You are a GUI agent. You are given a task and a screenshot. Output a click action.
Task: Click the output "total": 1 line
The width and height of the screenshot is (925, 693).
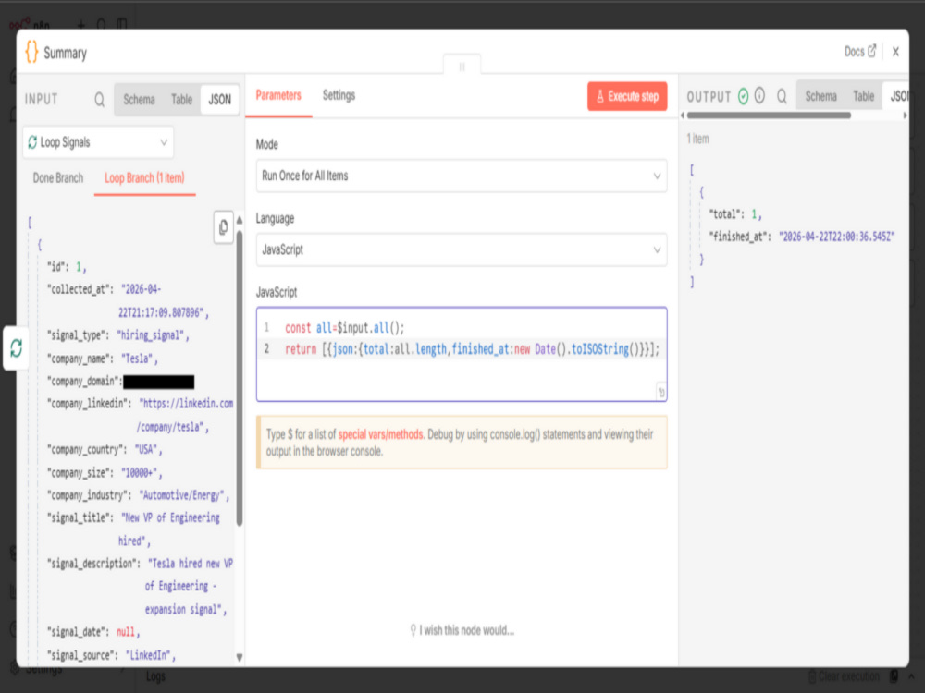coord(735,214)
